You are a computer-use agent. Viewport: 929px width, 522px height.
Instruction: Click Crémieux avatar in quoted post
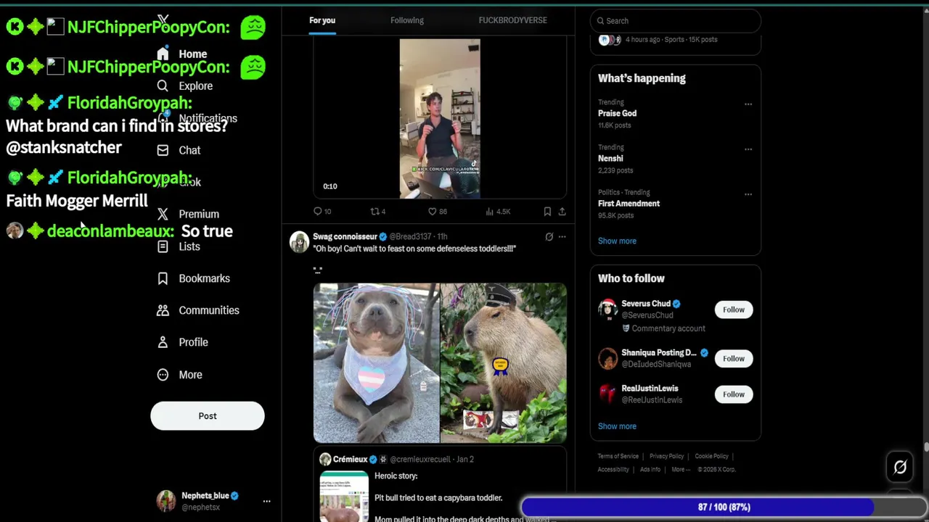click(325, 459)
